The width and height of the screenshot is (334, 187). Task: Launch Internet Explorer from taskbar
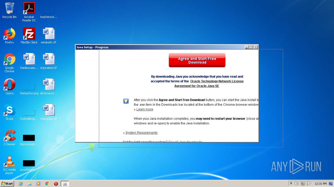(x=21, y=184)
